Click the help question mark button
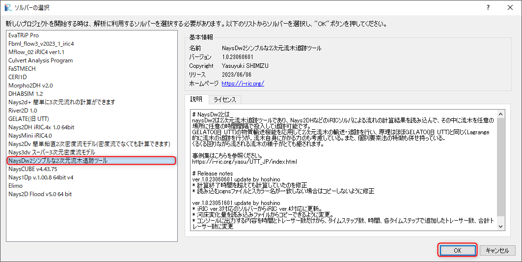Viewport: 522px width, 262px height. 488,7
